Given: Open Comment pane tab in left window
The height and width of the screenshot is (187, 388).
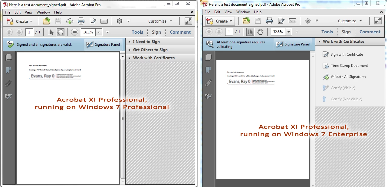Looking at the screenshot, I should click(x=180, y=32).
